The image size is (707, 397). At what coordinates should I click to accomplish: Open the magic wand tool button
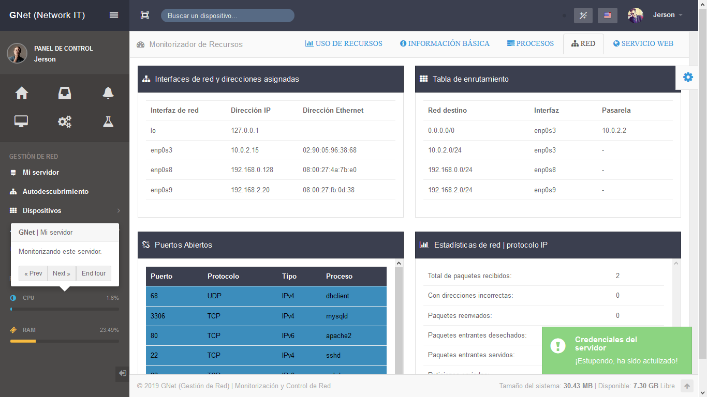click(583, 16)
